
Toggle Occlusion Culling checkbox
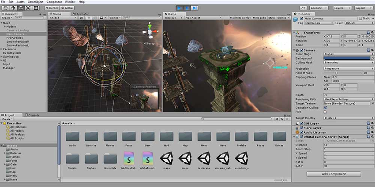pyautogui.click(x=325, y=108)
